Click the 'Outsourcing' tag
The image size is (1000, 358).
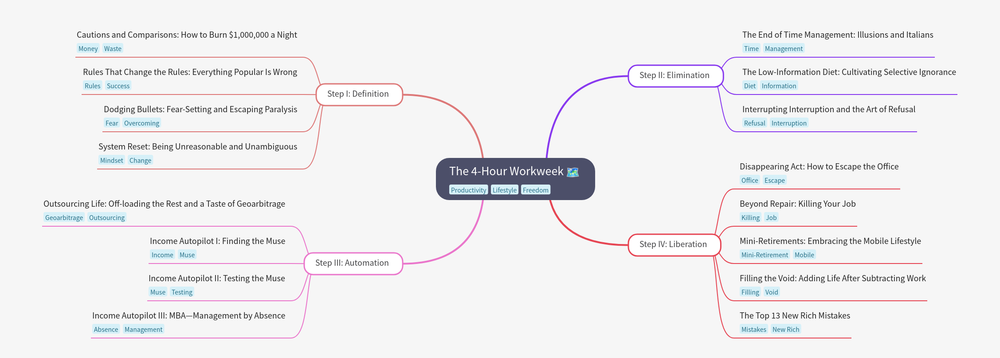click(x=107, y=217)
